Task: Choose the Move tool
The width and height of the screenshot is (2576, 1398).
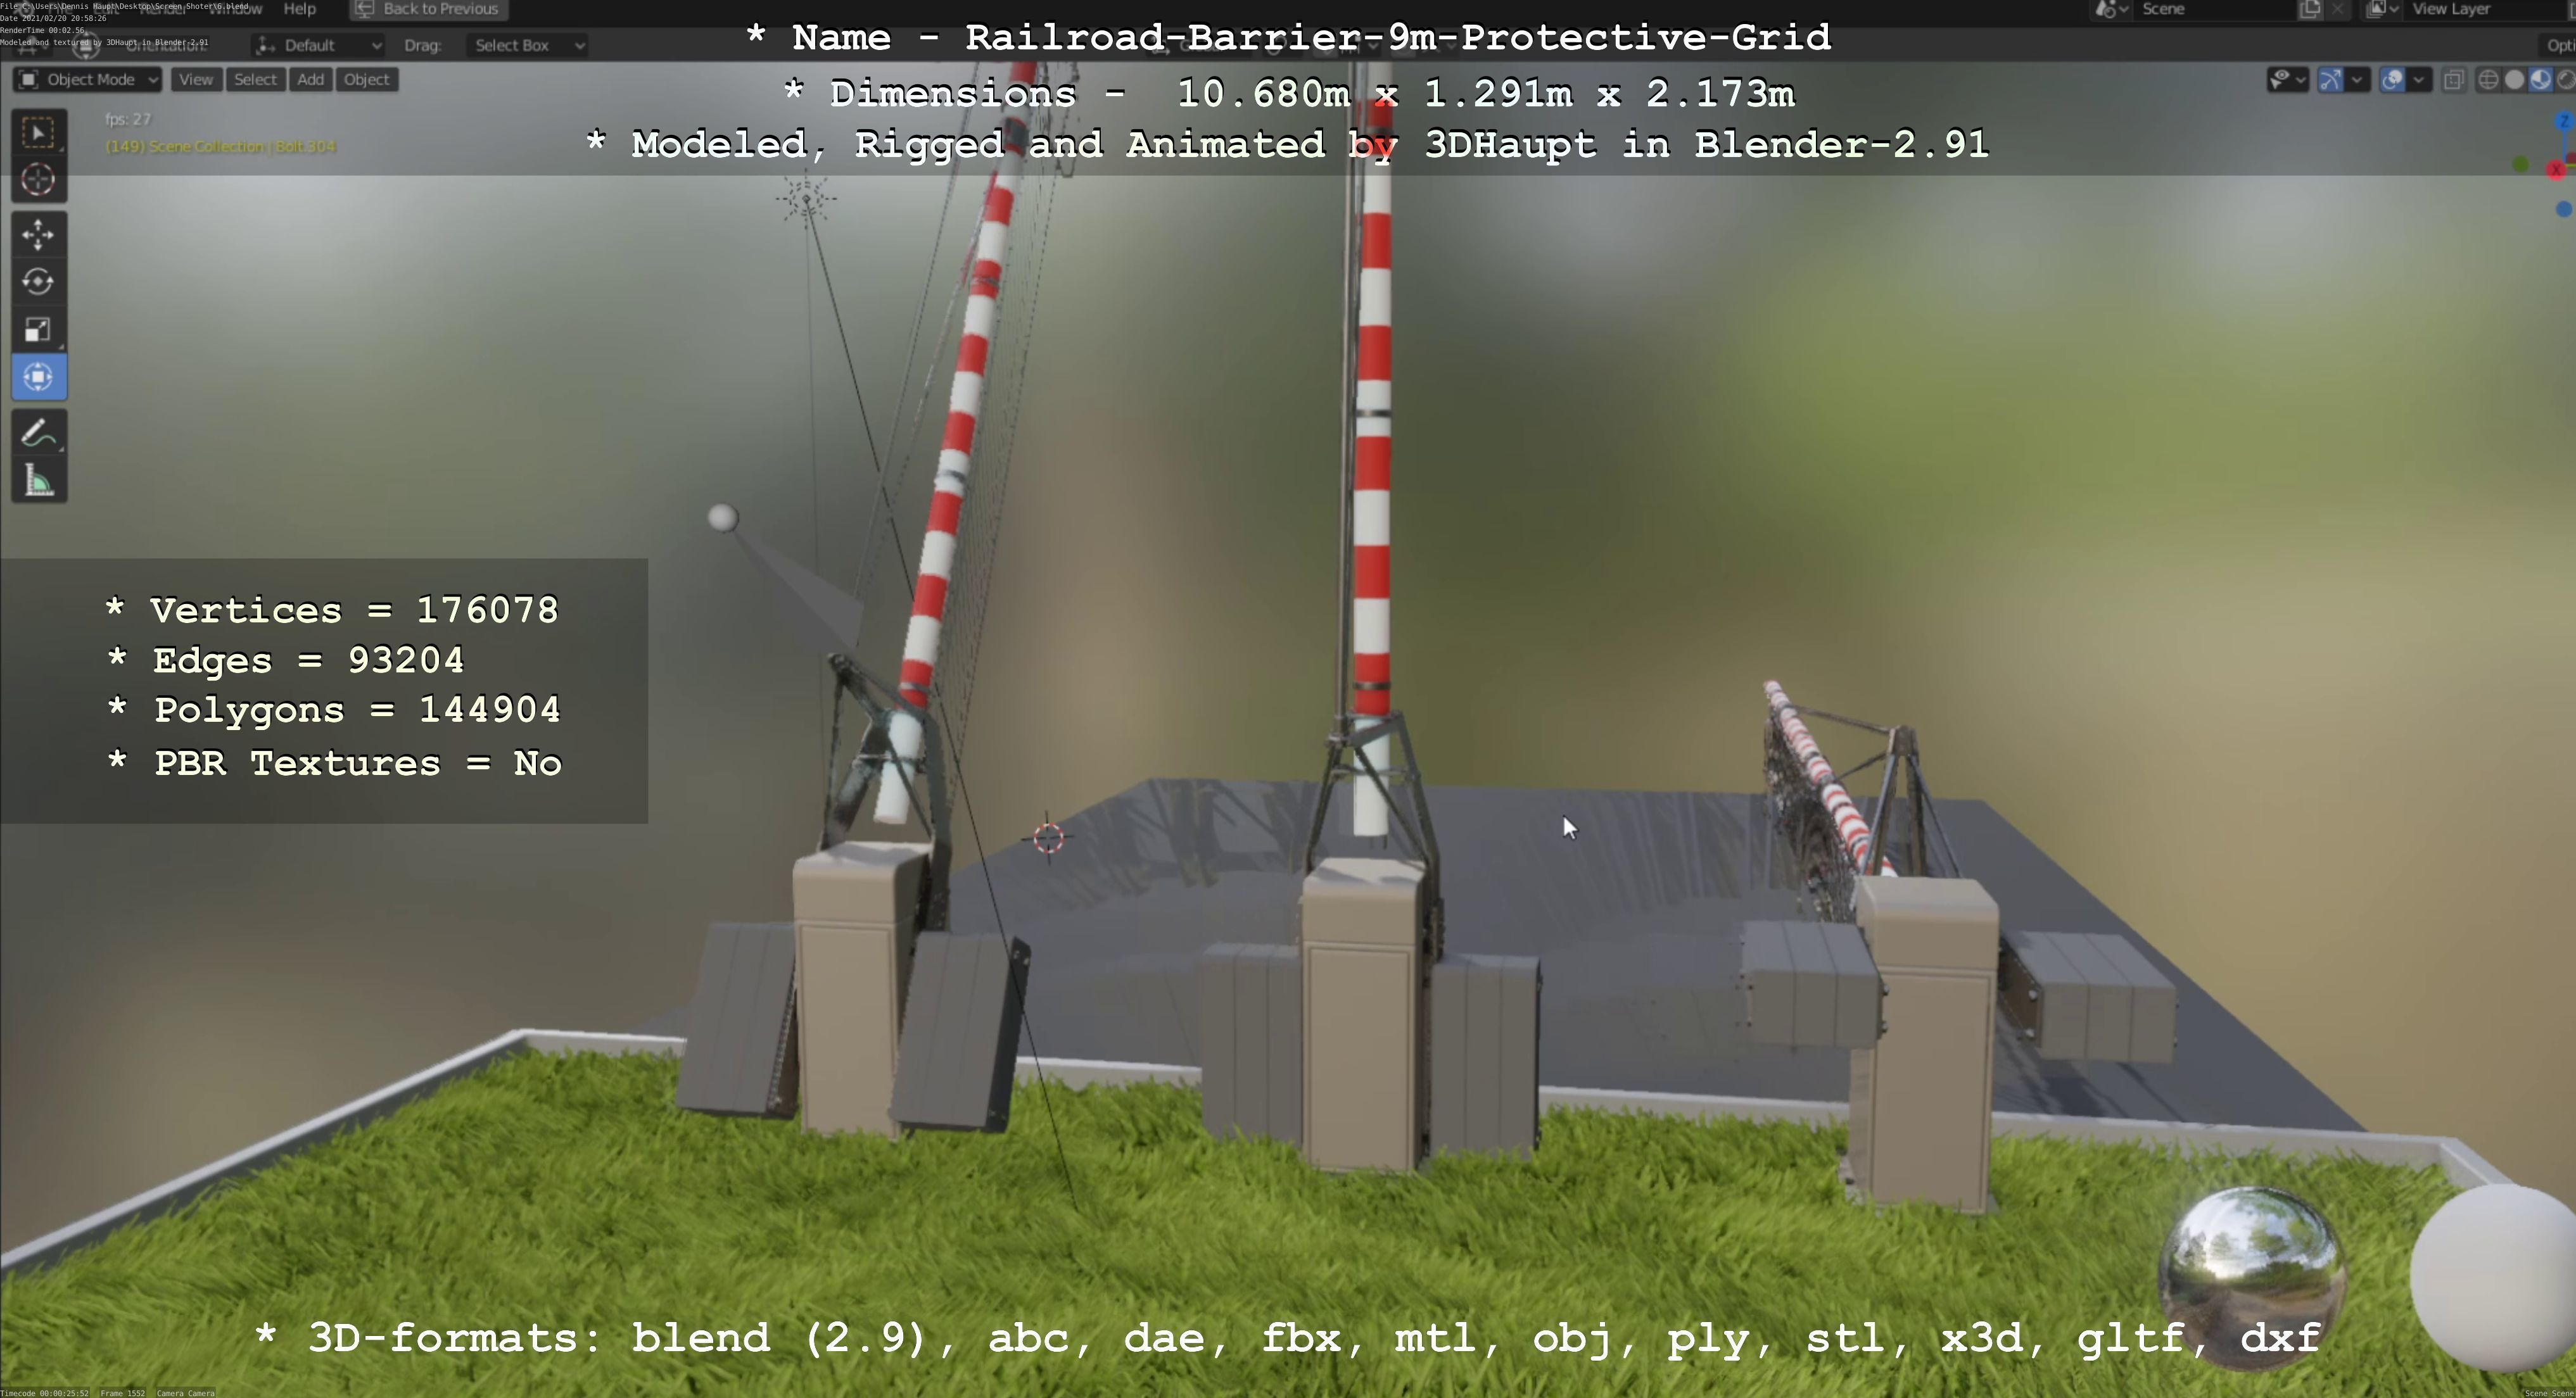Action: coord(38,235)
